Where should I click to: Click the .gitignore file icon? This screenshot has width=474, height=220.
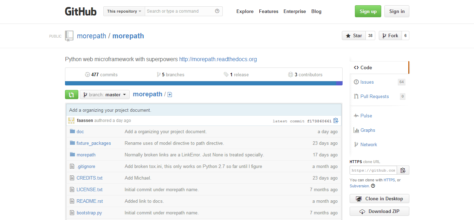pos(72,166)
